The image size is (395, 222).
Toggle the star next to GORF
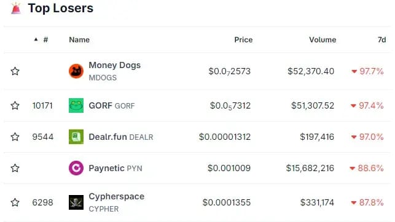[x=15, y=105]
